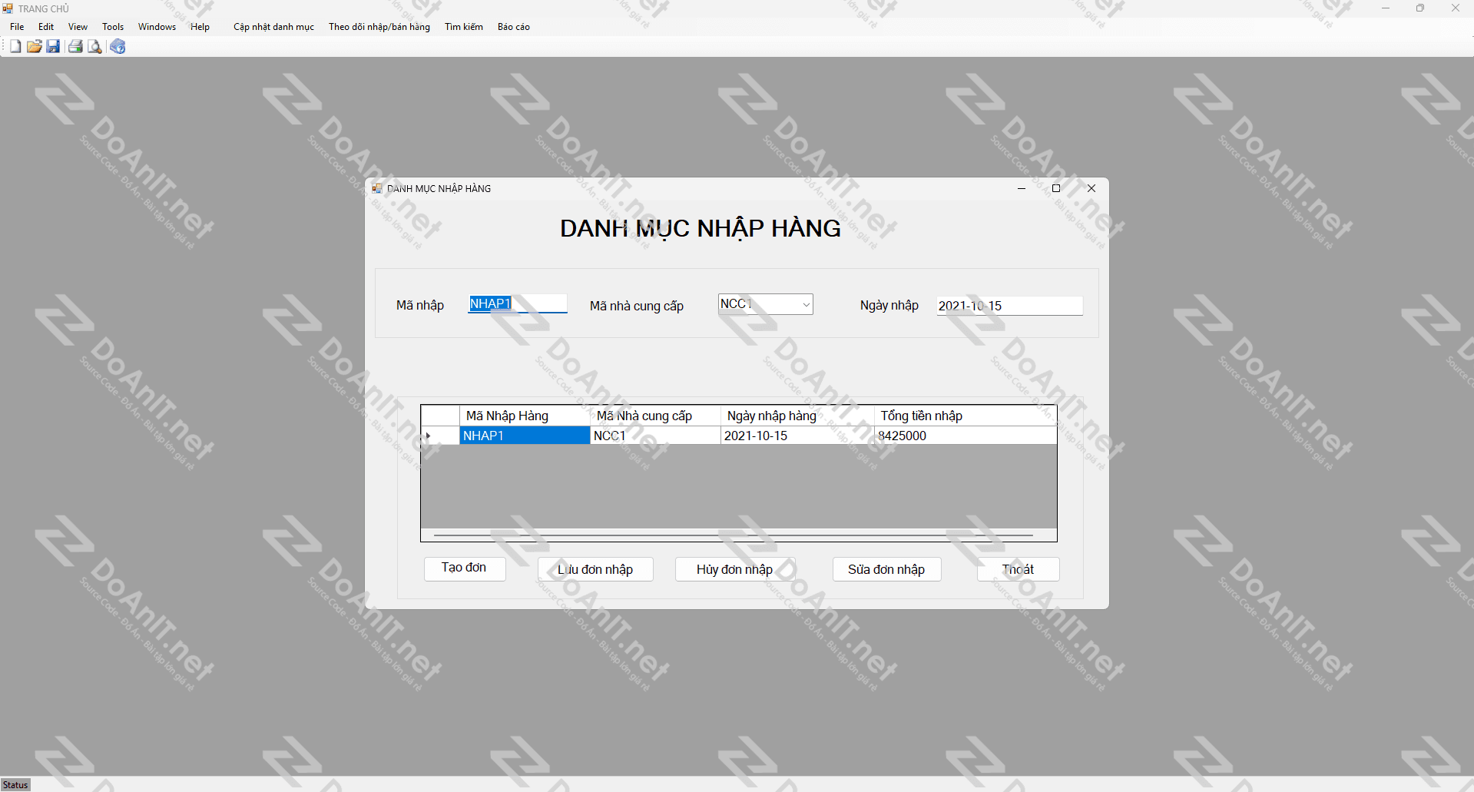Click the Mã Nhà cung cấp column header
This screenshot has width=1474, height=792.
pyautogui.click(x=655, y=416)
